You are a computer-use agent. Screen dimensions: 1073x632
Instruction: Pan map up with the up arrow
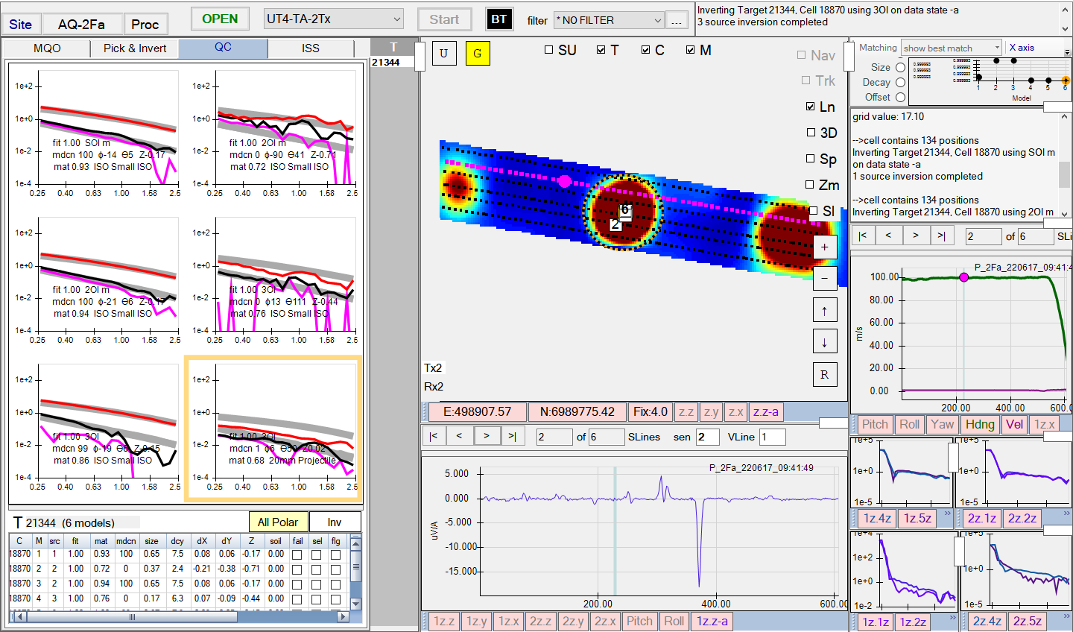[824, 310]
